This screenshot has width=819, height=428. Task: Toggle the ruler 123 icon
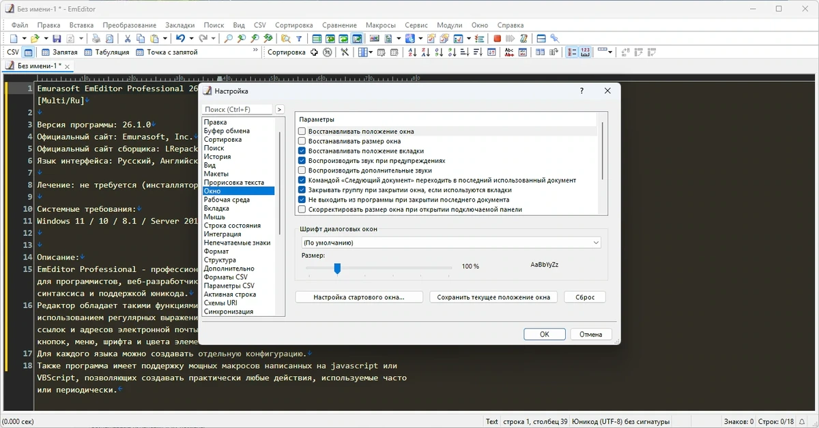586,52
